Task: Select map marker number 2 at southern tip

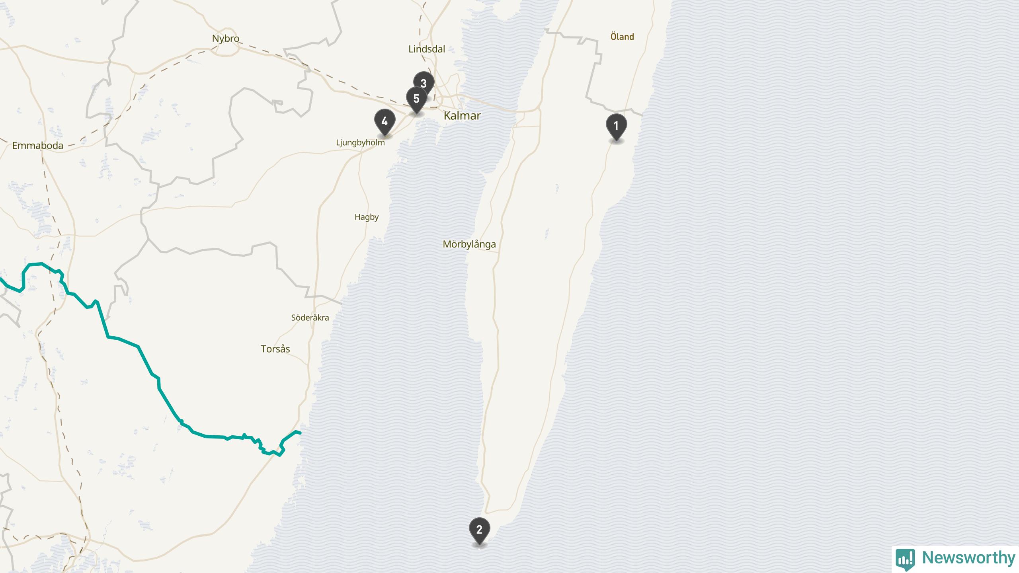Action: (479, 530)
